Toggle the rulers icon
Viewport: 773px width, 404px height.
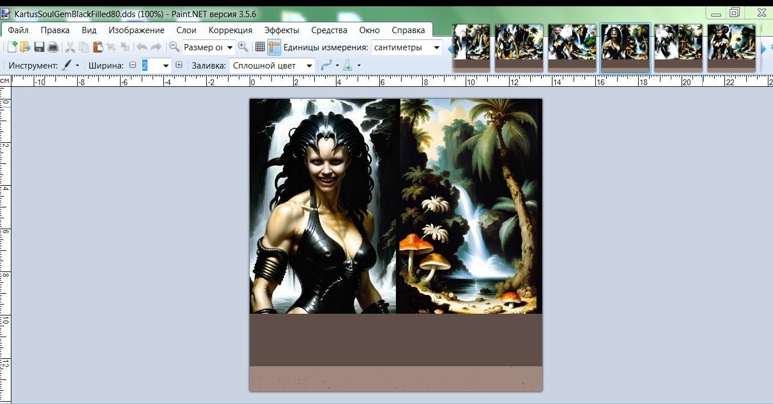click(274, 47)
